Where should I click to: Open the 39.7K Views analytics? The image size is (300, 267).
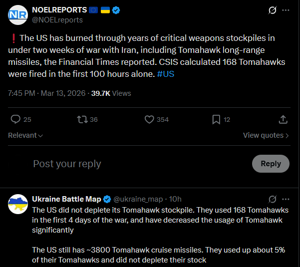(111, 93)
